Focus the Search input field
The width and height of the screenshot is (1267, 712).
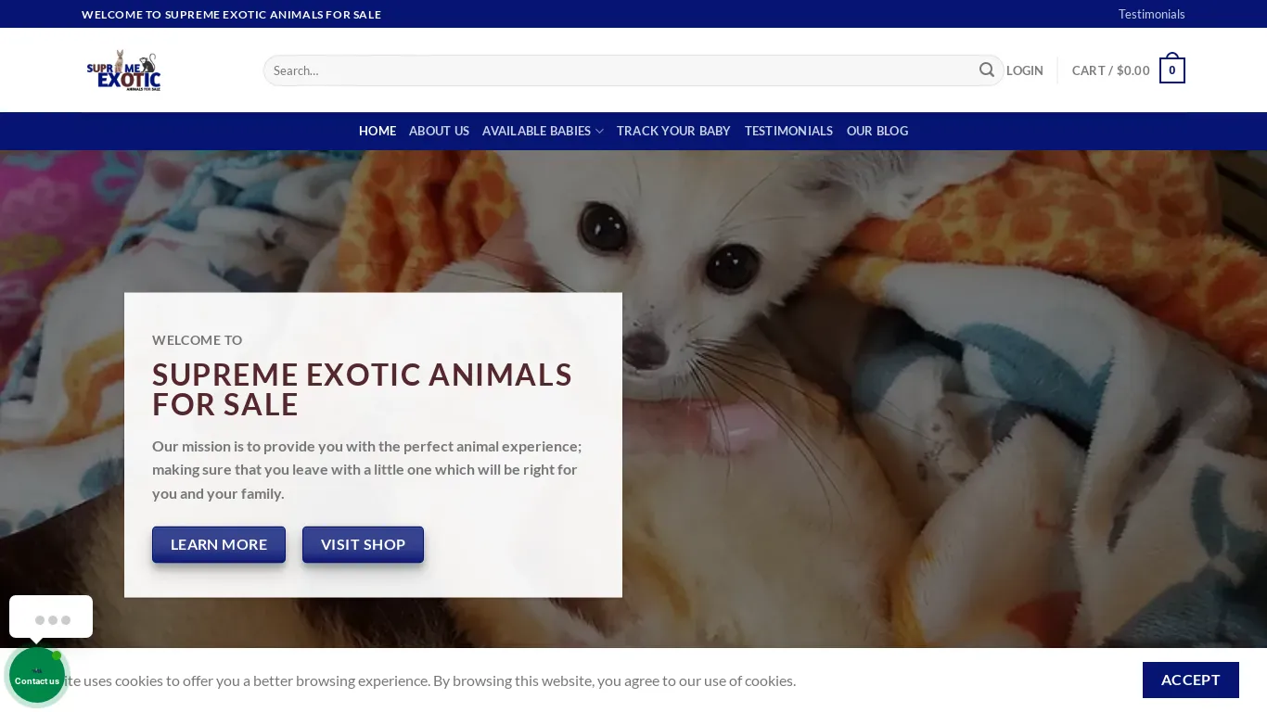coord(617,70)
